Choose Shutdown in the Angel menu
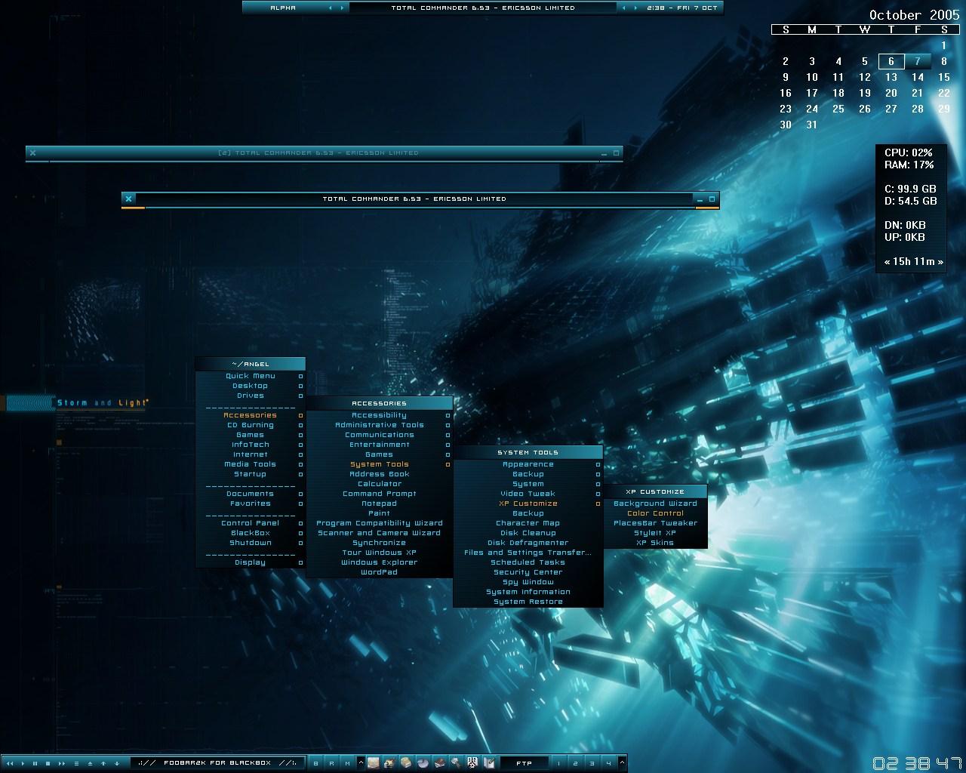Viewport: 966px width, 773px height. 251,543
